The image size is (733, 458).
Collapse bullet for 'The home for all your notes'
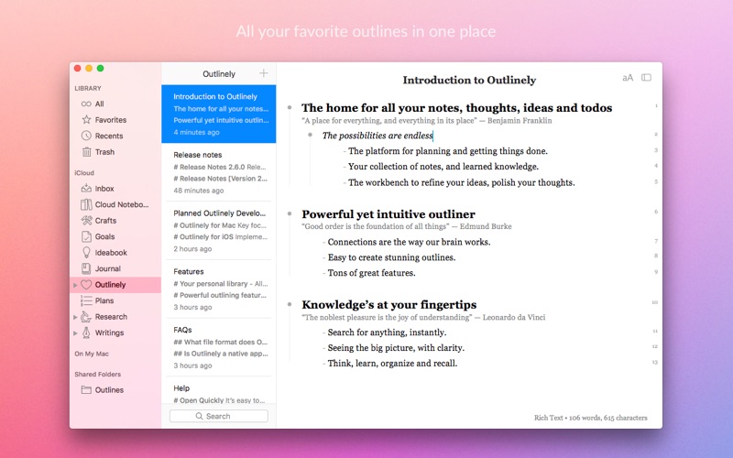point(290,107)
